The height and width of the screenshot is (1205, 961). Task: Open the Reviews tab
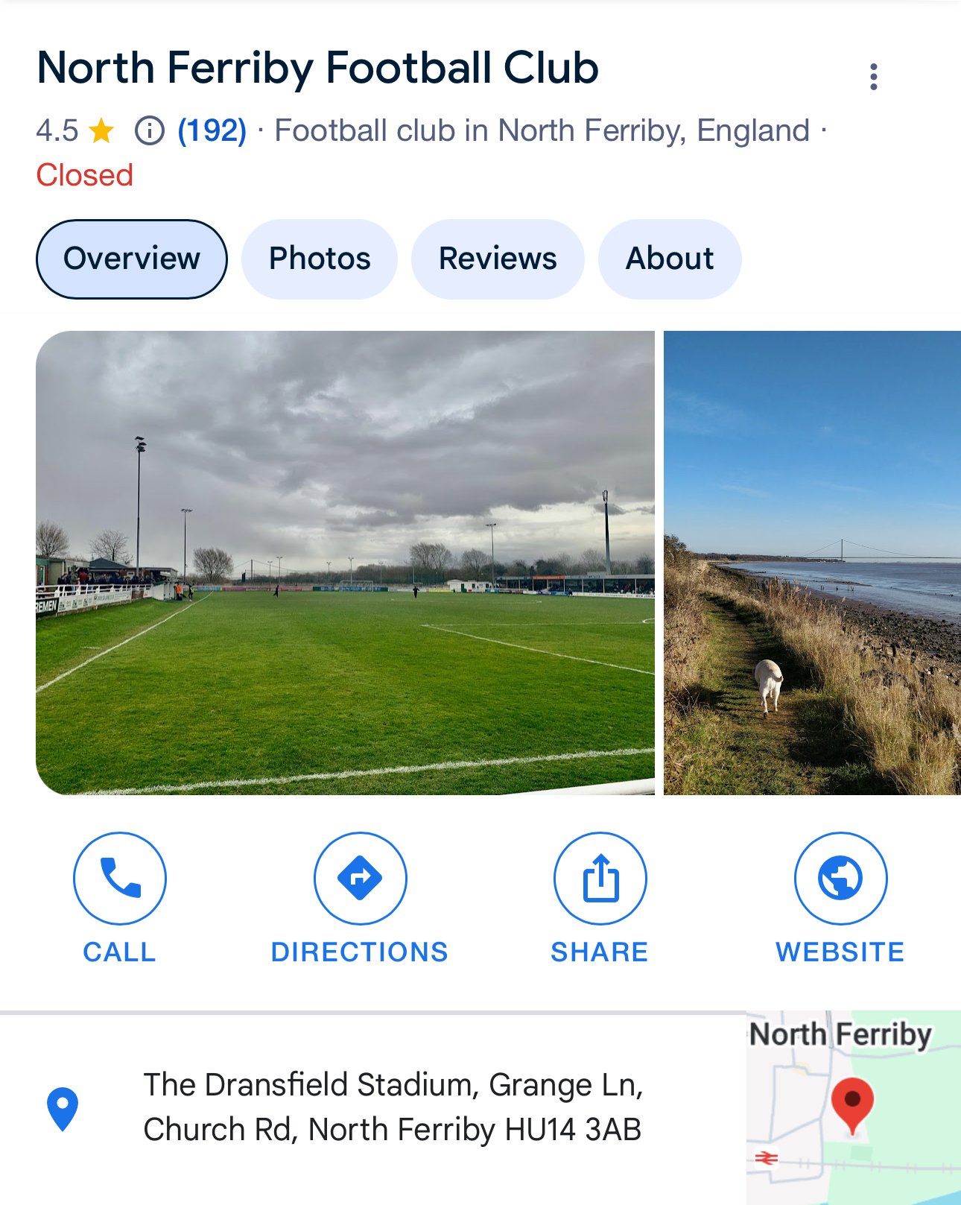(x=498, y=259)
